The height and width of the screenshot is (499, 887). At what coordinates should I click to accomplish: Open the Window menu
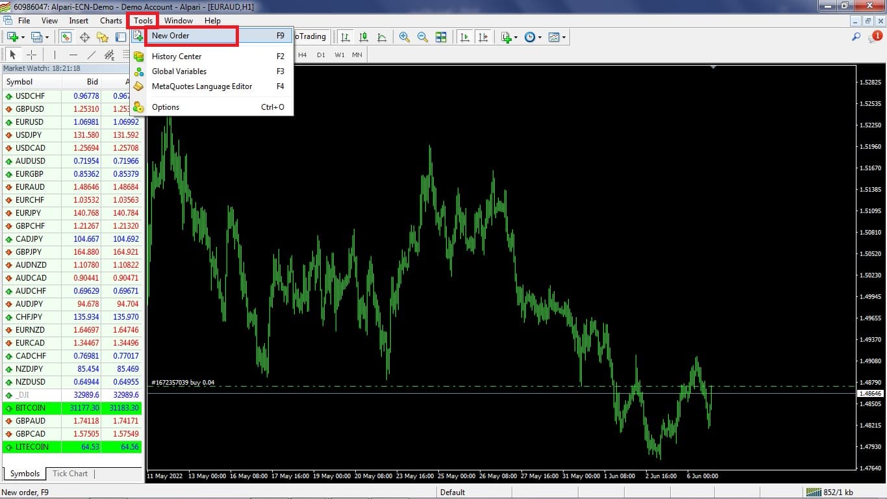point(179,21)
